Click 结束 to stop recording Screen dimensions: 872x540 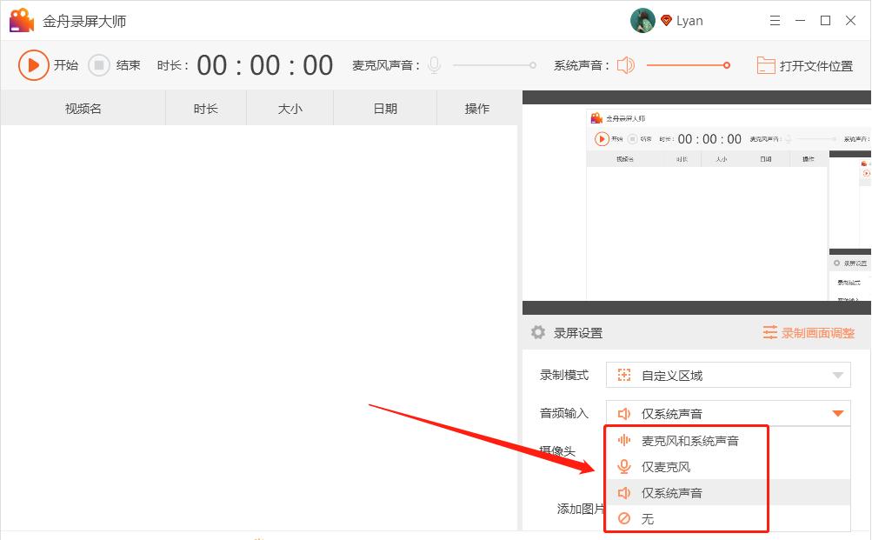pyautogui.click(x=116, y=64)
